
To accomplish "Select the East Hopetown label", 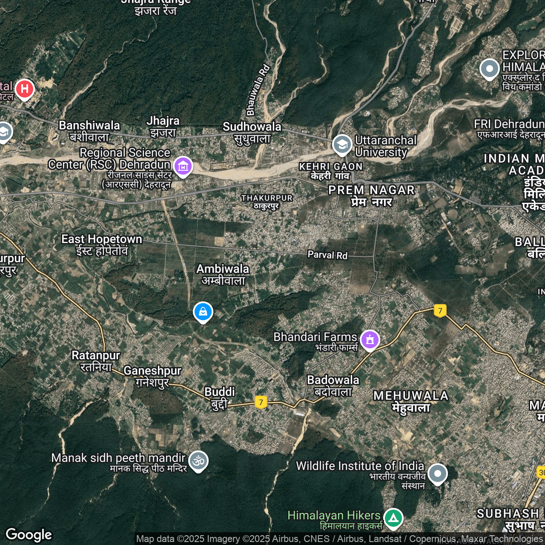I will (x=101, y=239).
